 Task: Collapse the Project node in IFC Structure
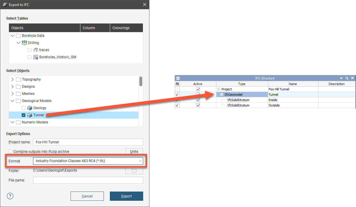219,89
